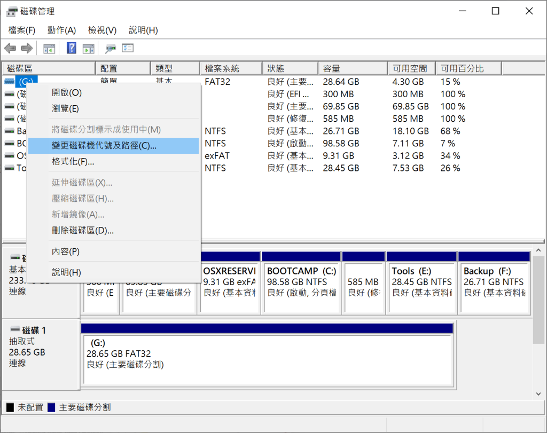
Task: Choose 內容(P) from context menu
Action: point(113,251)
